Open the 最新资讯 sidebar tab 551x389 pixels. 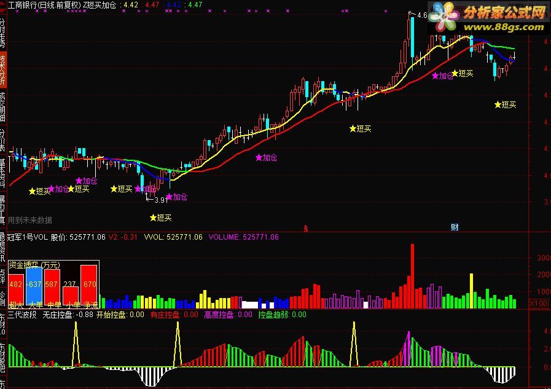3,246
